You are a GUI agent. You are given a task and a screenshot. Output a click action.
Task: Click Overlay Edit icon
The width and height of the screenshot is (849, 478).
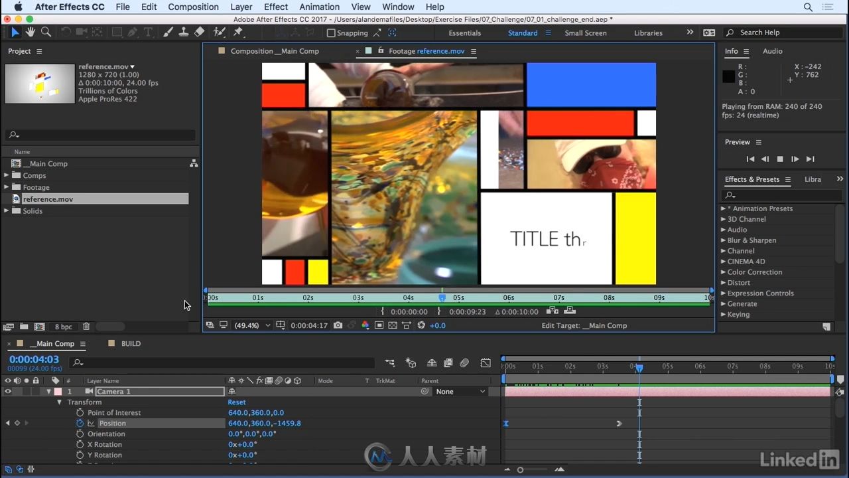coord(569,311)
